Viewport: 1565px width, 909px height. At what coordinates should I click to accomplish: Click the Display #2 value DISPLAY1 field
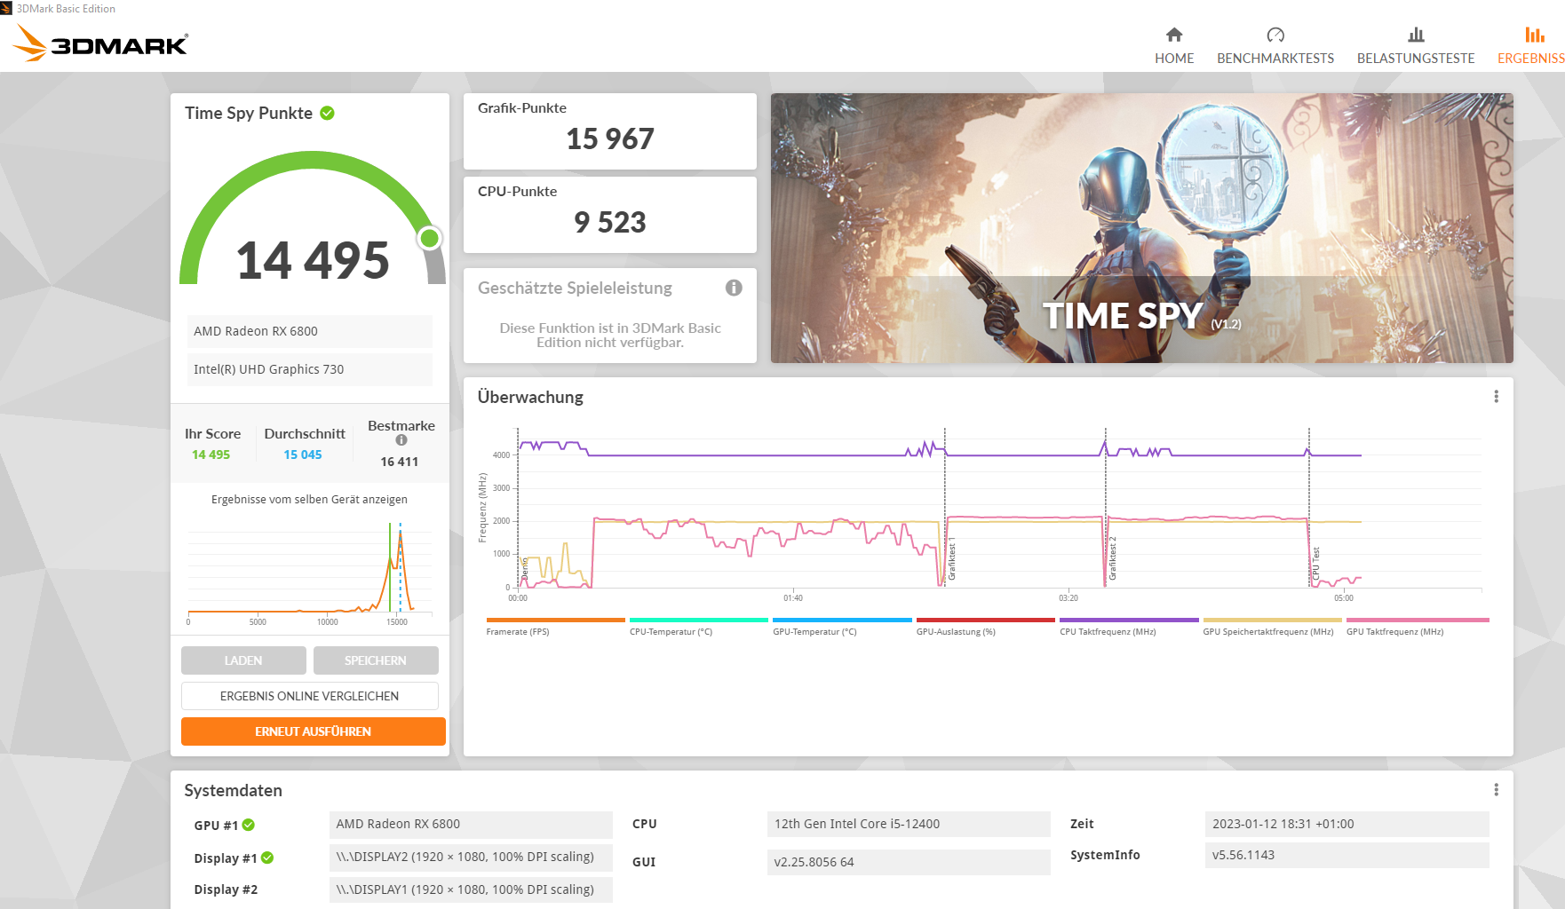click(471, 889)
